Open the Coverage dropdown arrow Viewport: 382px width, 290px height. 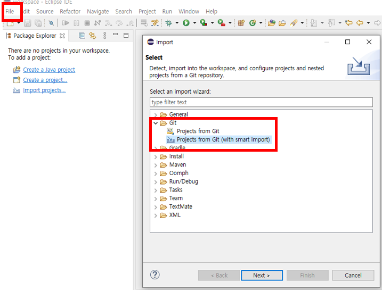tap(212, 23)
